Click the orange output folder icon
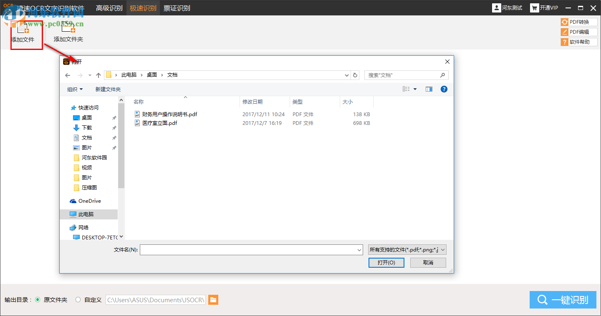The image size is (601, 316). [x=213, y=299]
